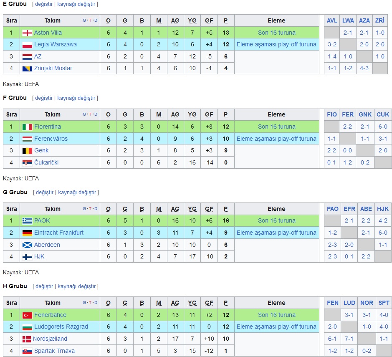392x357 pixels.
Task: Click the Greece flag next to PAOK
Action: (x=27, y=221)
